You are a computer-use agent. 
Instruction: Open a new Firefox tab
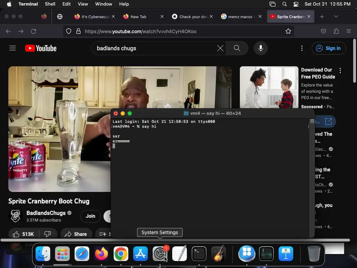click(x=322, y=17)
